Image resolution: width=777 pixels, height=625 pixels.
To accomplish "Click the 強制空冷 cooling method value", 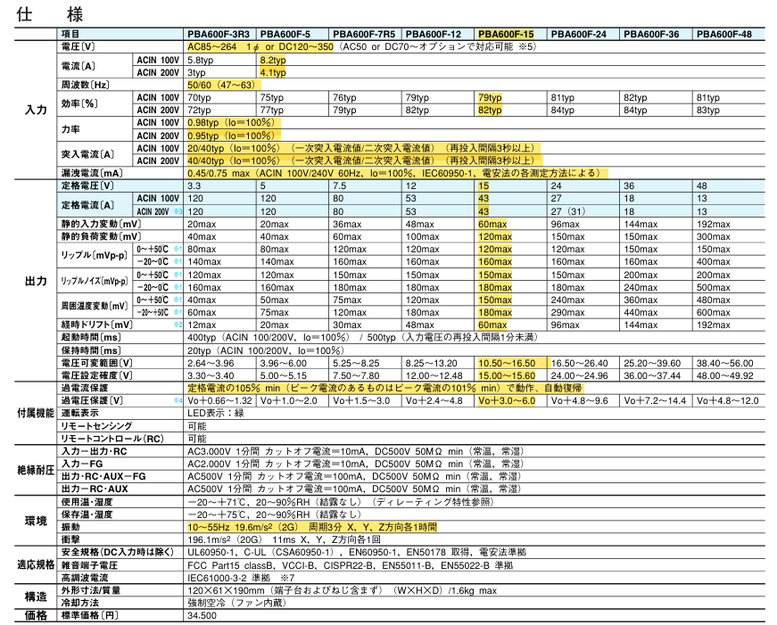I will (237, 603).
